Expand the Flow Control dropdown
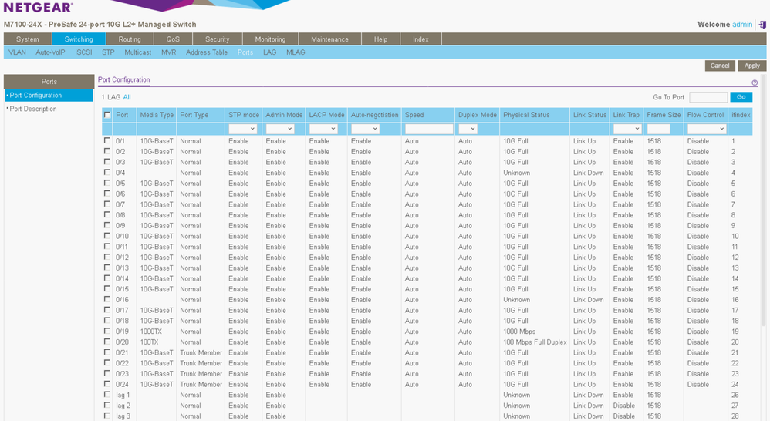Image resolution: width=770 pixels, height=421 pixels. (x=707, y=129)
